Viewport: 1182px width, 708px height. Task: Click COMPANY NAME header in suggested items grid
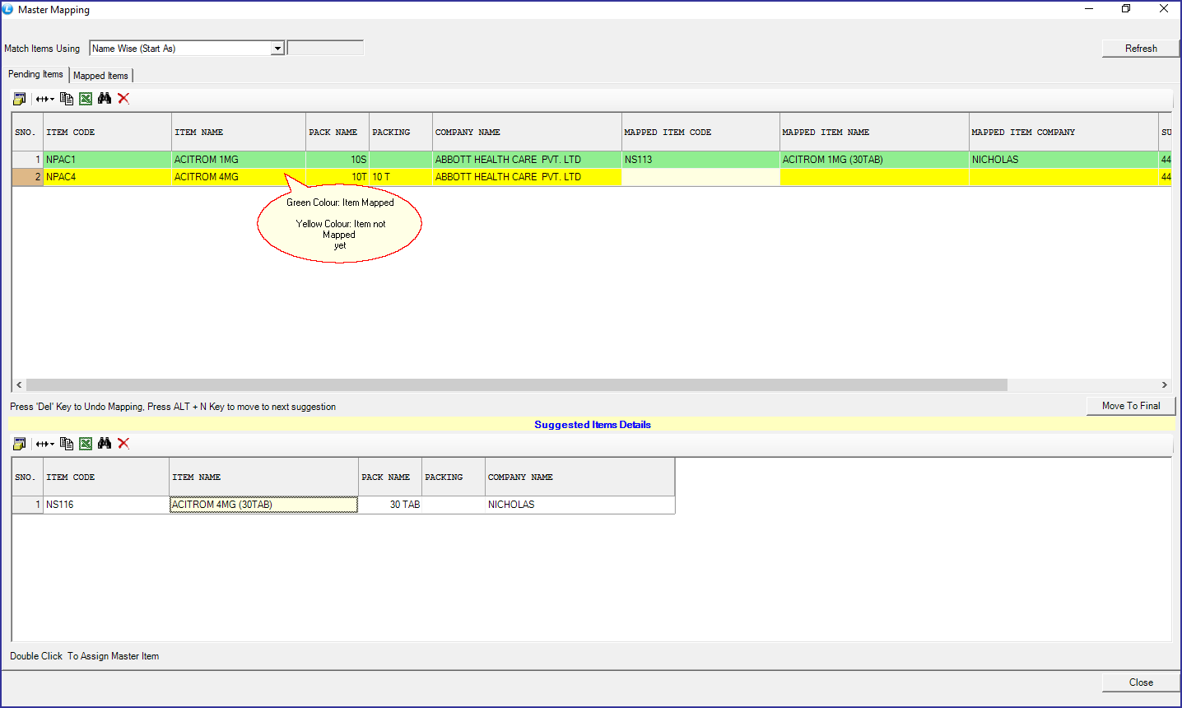579,477
